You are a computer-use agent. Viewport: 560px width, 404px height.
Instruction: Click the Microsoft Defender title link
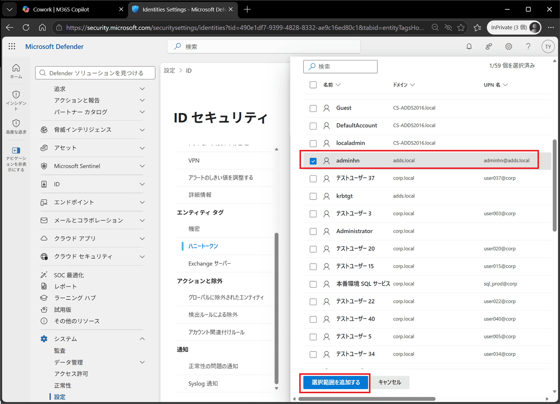[x=55, y=47]
